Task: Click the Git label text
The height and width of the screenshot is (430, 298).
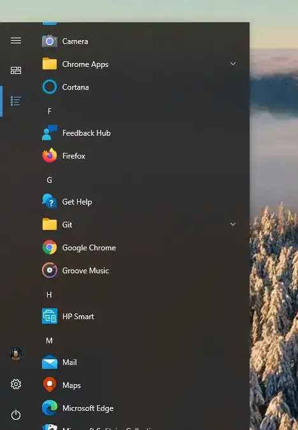Action: 67,225
